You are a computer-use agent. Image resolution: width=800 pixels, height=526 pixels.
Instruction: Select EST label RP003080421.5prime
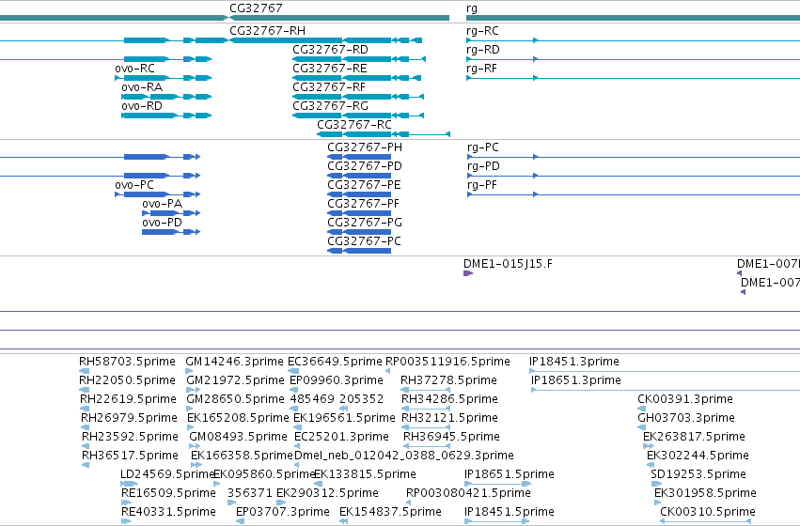[468, 493]
